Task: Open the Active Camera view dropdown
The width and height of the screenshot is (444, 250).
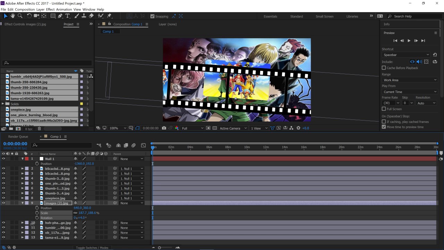Action: pos(233,128)
